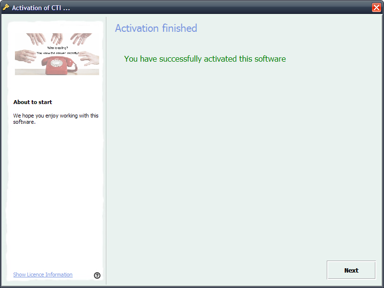Viewport: 384px width, 288px height.
Task: Click the hand right of the telephone
Action: (x=90, y=58)
